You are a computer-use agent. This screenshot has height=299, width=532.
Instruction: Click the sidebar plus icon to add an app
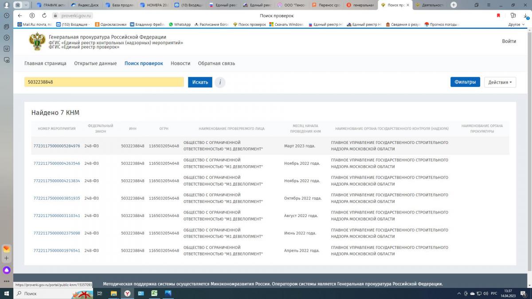6,258
